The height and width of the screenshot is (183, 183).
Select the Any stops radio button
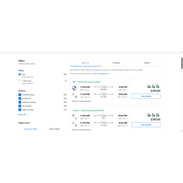tap(20, 74)
